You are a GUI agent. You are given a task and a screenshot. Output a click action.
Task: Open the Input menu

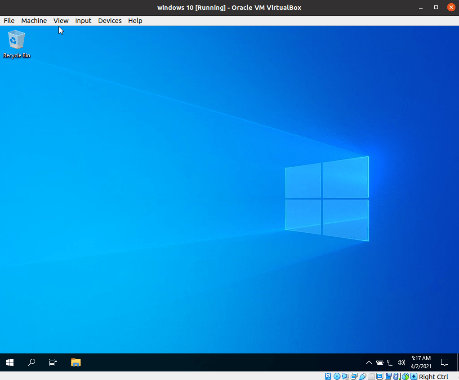pyautogui.click(x=83, y=21)
